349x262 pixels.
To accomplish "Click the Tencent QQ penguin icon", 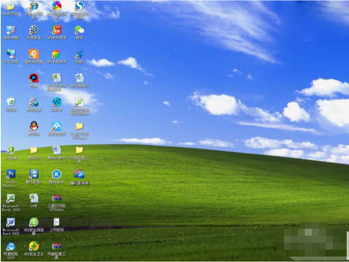I will [34, 126].
